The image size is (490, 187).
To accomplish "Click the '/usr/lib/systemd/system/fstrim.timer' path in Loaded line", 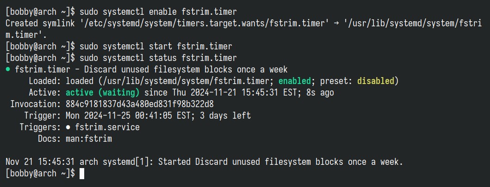I will tap(186, 81).
